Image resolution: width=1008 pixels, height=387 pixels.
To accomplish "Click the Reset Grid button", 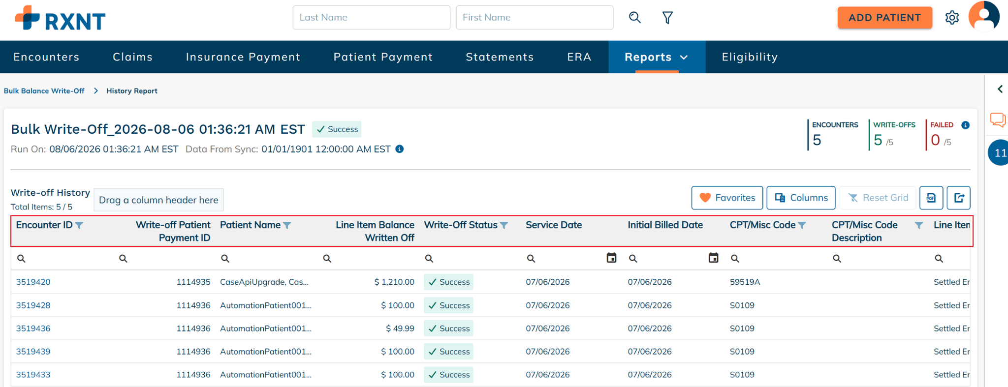I will 878,198.
